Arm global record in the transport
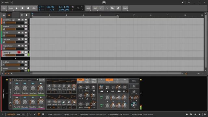Viewport: 208px width, 117px height. point(28,8)
